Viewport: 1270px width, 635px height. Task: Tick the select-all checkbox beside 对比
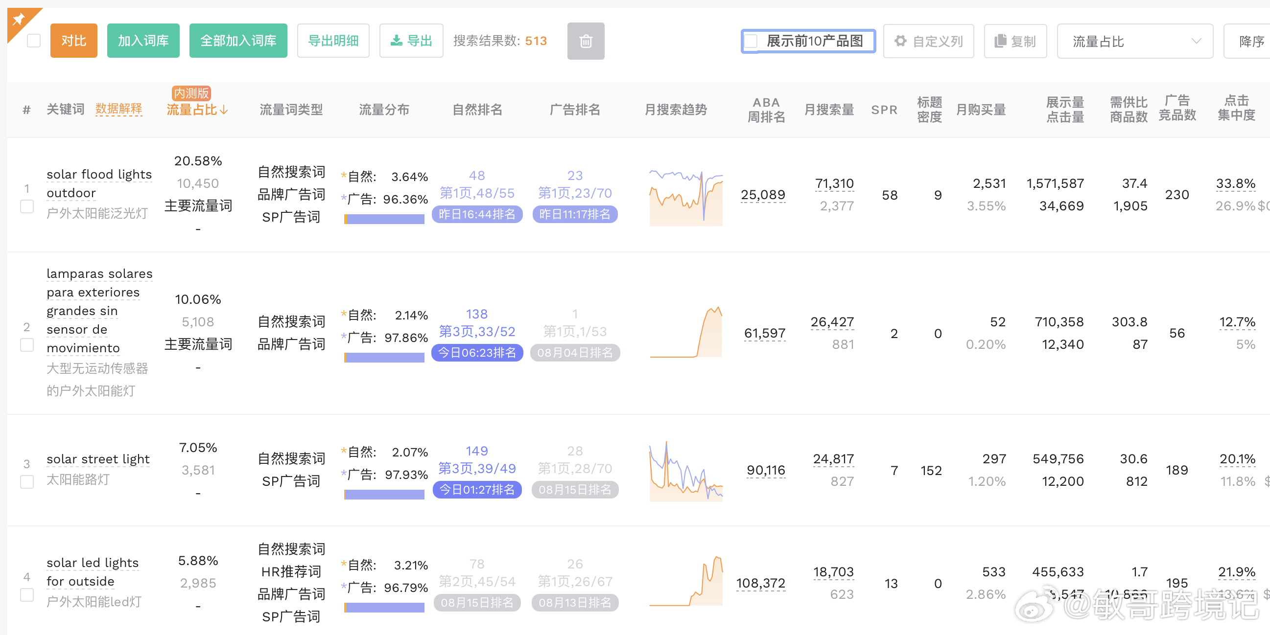pos(33,41)
